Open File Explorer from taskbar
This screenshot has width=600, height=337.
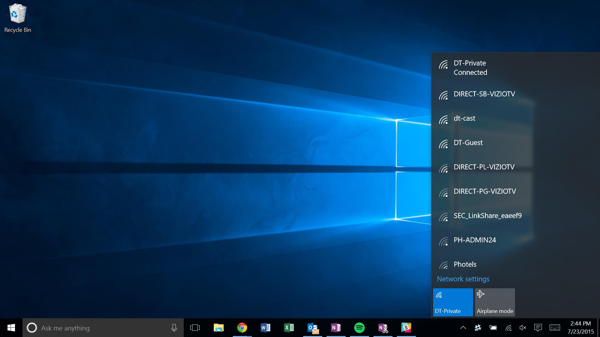tap(218, 328)
